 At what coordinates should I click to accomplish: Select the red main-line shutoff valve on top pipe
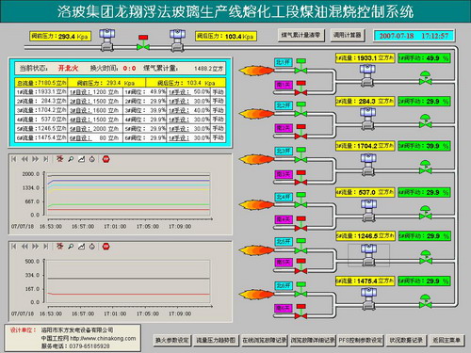pos(143,42)
